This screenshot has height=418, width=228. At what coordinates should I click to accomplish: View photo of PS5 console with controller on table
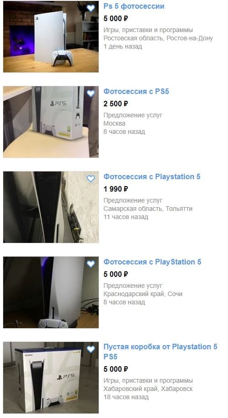(x=51, y=37)
